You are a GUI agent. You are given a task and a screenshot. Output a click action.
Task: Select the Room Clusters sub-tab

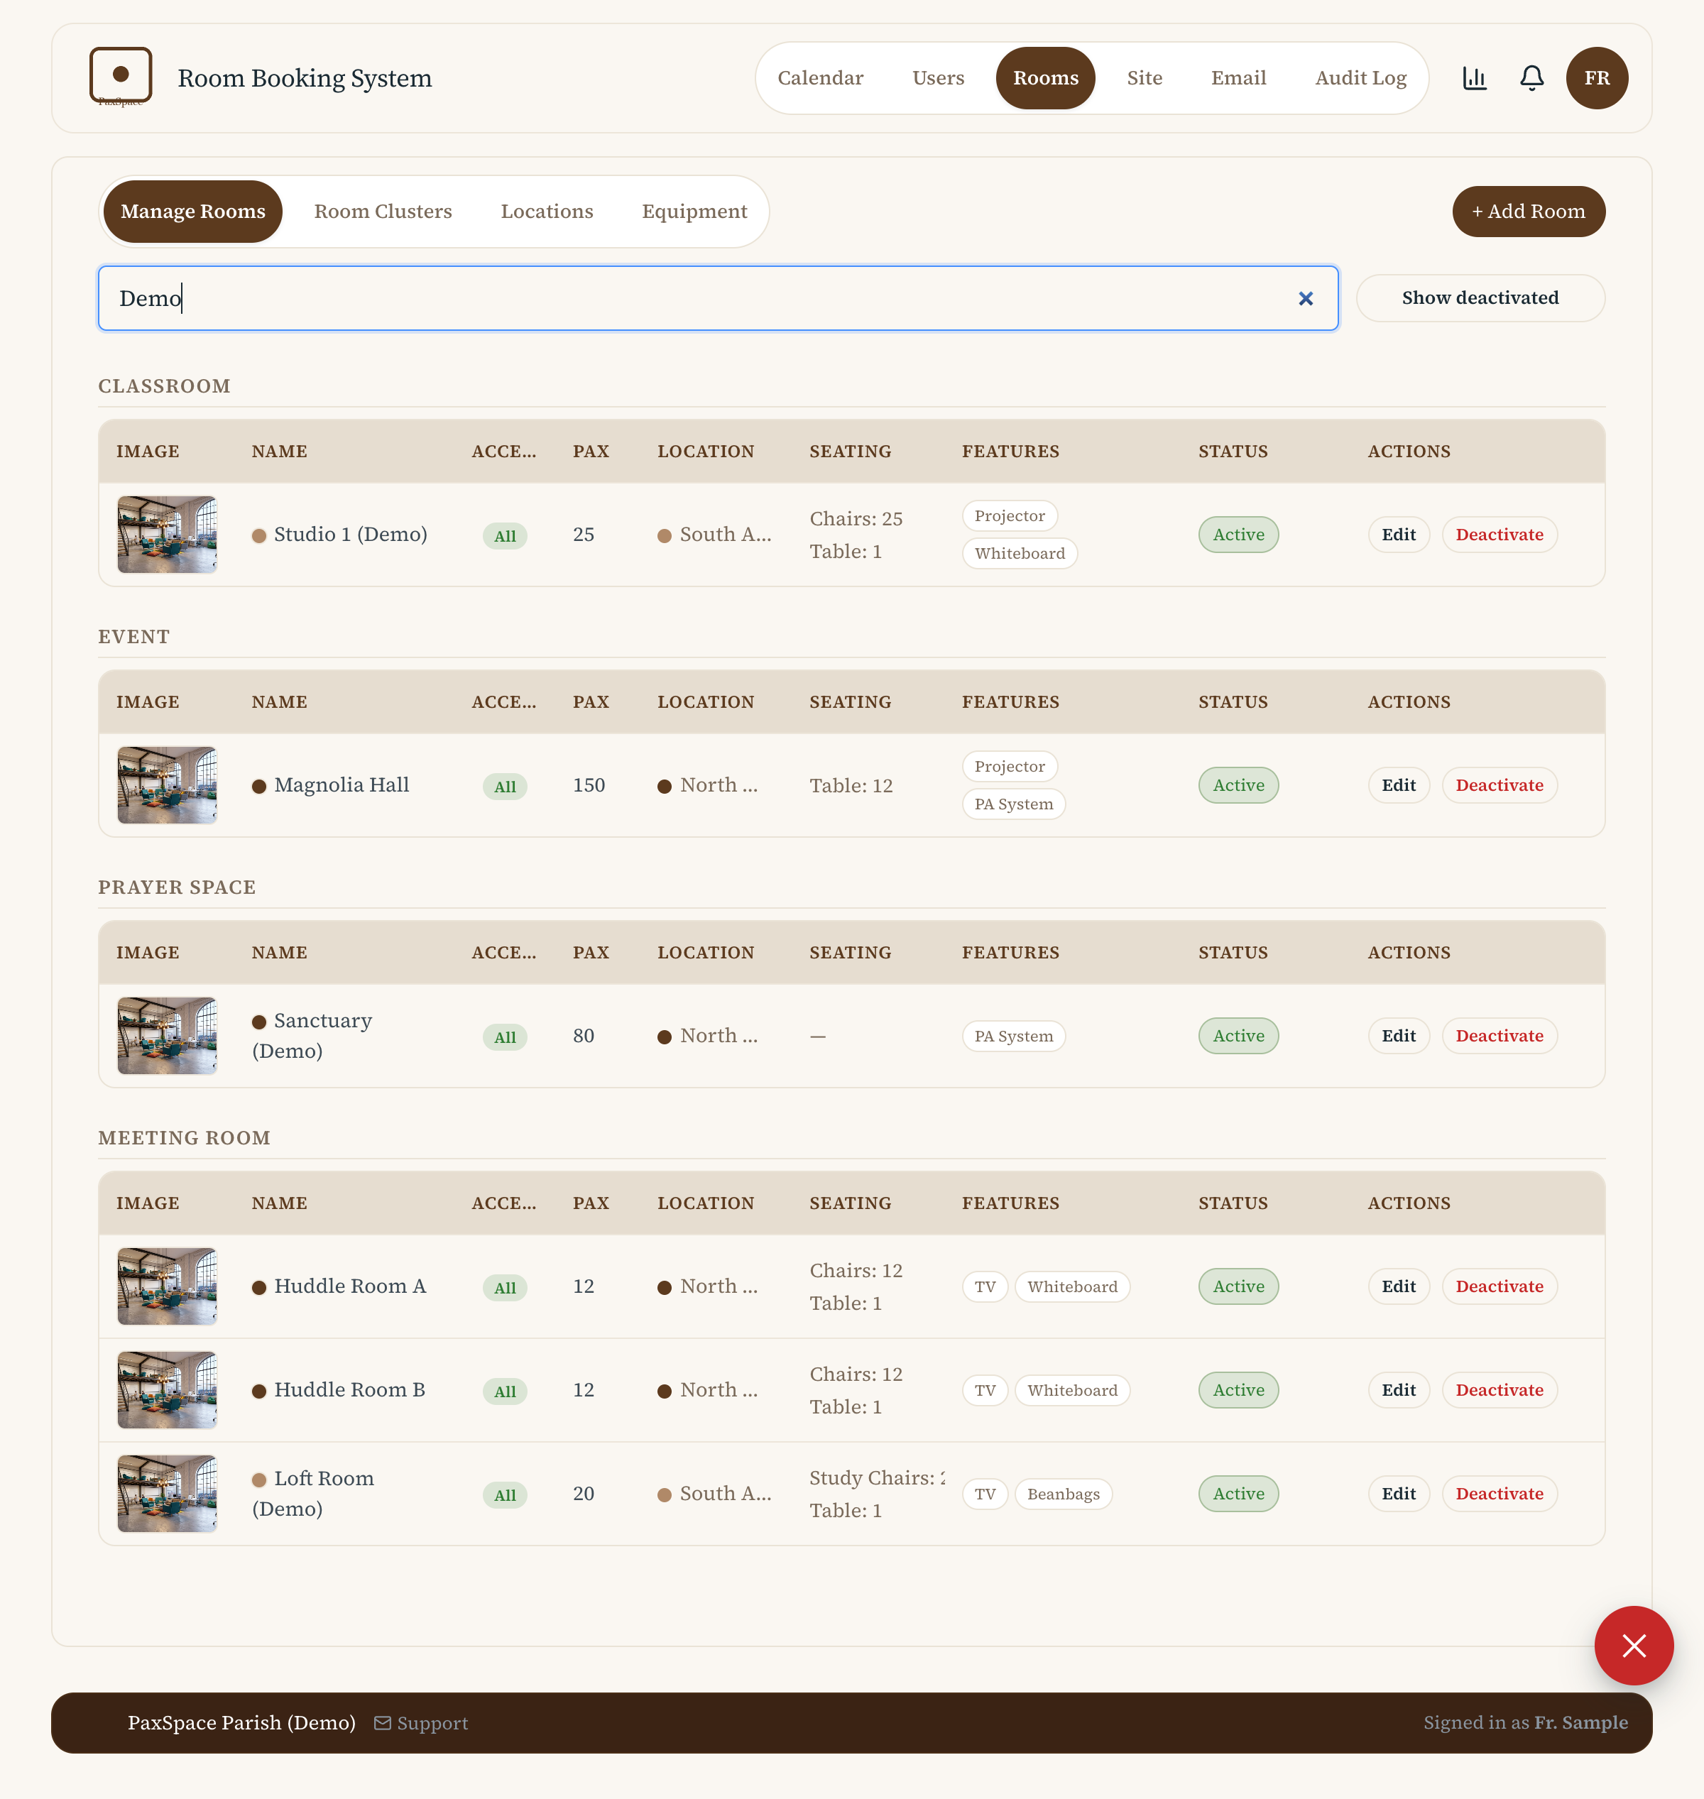coord(383,212)
